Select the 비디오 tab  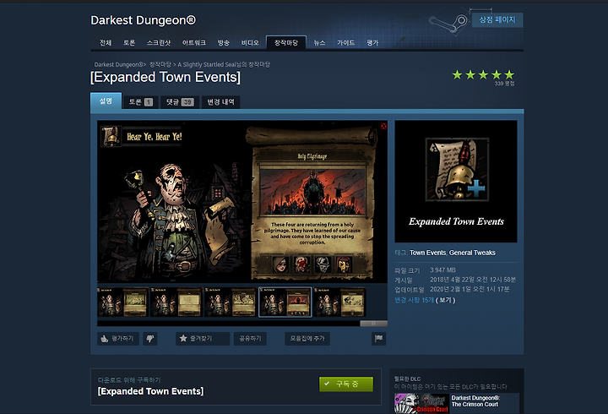(x=250, y=43)
